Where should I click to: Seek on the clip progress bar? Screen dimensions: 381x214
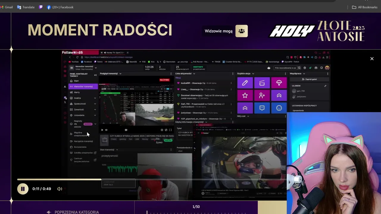pos(152,180)
